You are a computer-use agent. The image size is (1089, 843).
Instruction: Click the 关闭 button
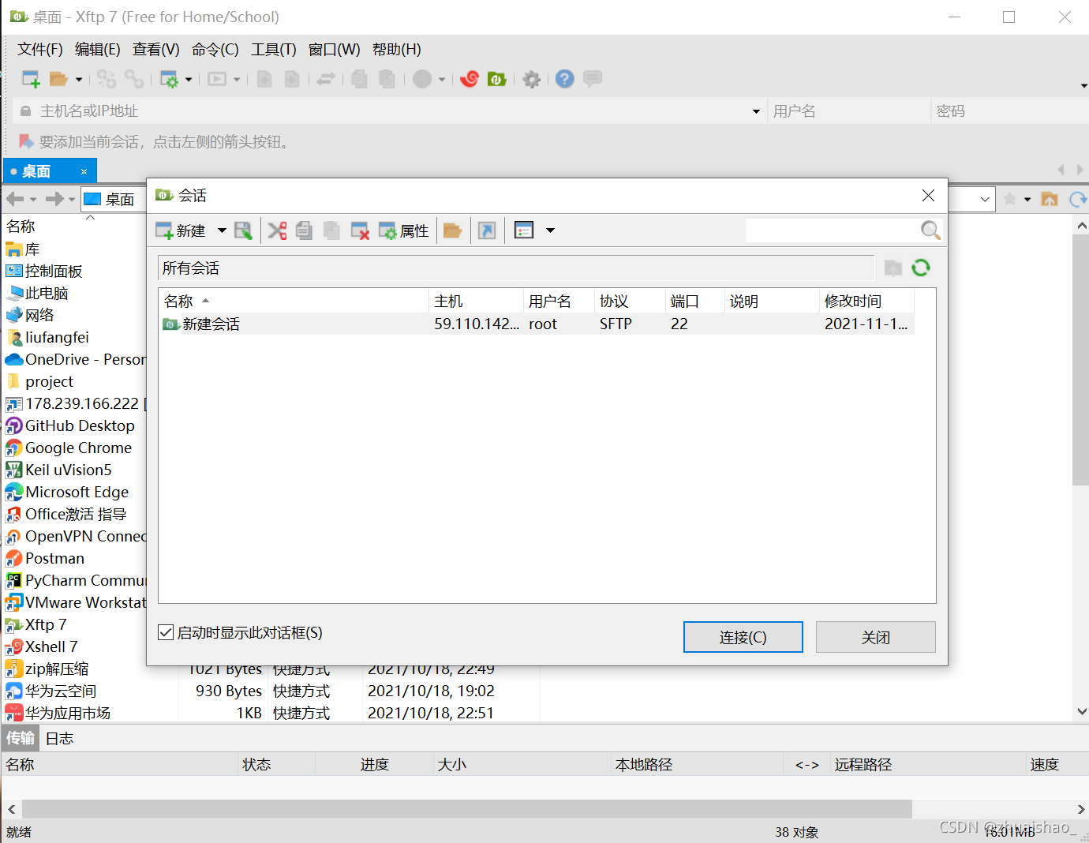point(875,637)
